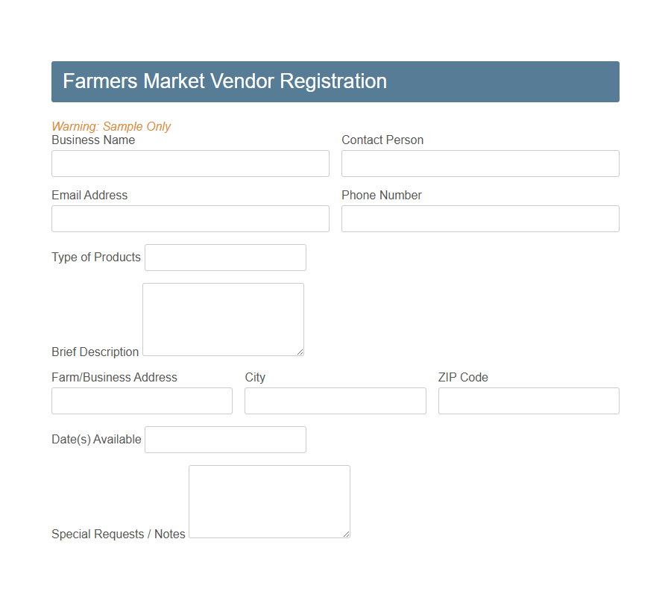This screenshot has width=671, height=589.
Task: Select the Business Name label text
Action: pyautogui.click(x=92, y=140)
